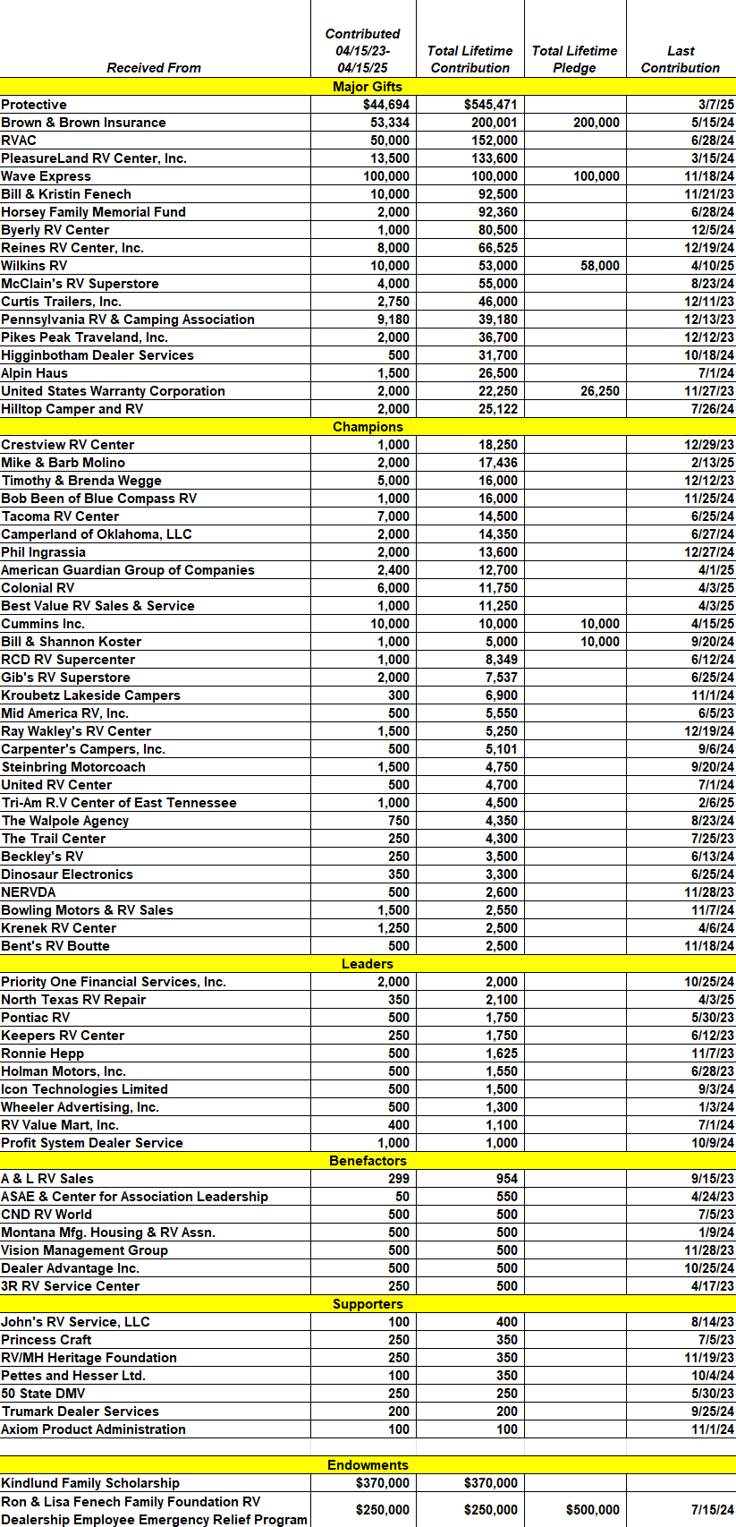Screen dimensions: 736x1527
Task: Click 'Profit System Dealer Service' cell
Action: (92, 1143)
